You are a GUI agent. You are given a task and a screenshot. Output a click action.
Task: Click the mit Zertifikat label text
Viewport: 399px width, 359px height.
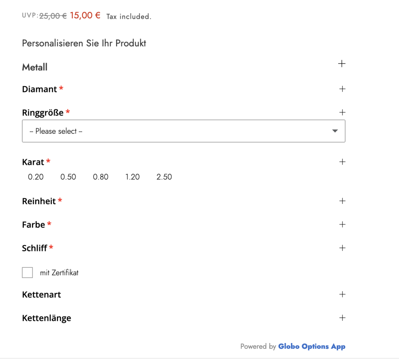pos(59,273)
